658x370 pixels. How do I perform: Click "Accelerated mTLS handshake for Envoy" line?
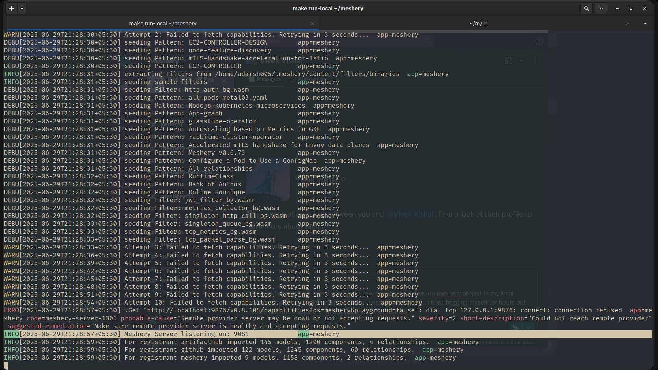pyautogui.click(x=211, y=145)
